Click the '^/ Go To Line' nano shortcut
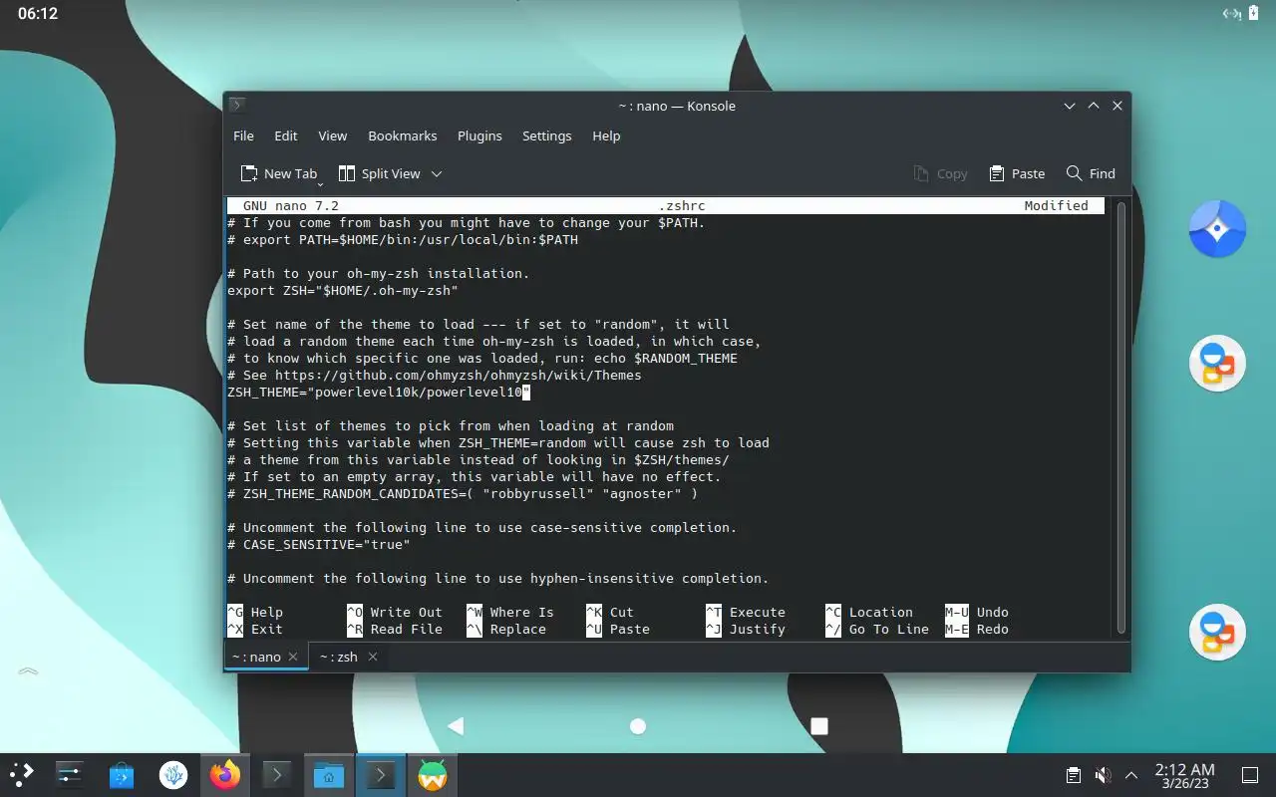1276x797 pixels. [x=877, y=630]
